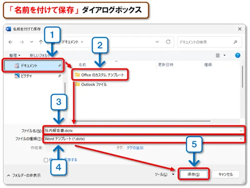Click the search magnifier icon
The height and width of the screenshot is (188, 250).
point(235,42)
